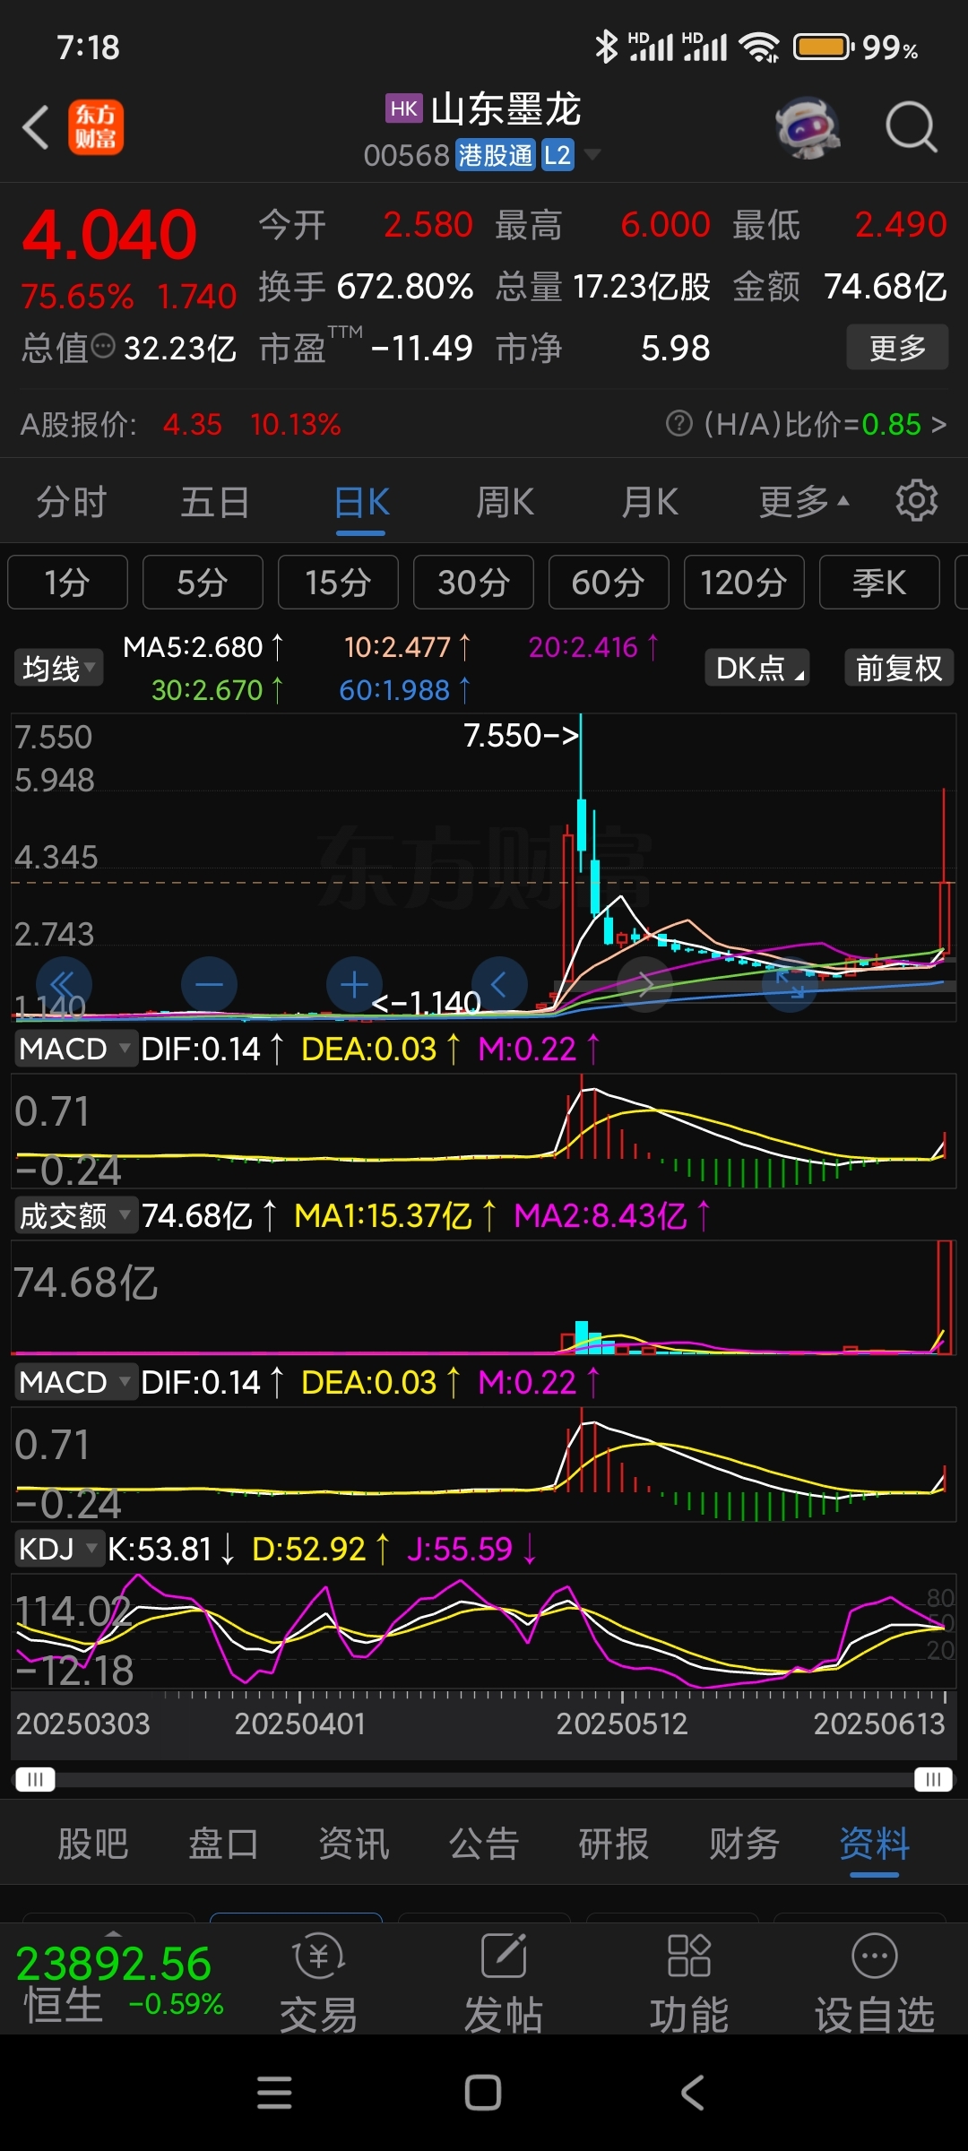Jump to earliest candles double-left button
The height and width of the screenshot is (2151, 968).
pyautogui.click(x=64, y=985)
